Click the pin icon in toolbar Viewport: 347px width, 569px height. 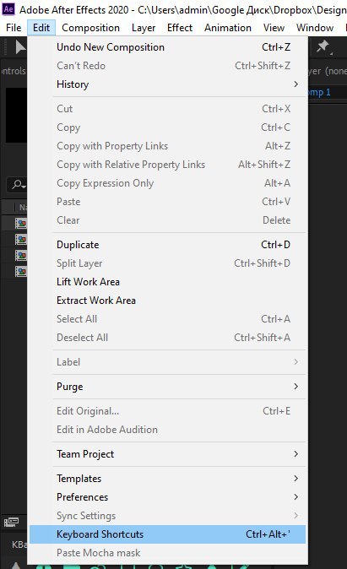point(323,46)
